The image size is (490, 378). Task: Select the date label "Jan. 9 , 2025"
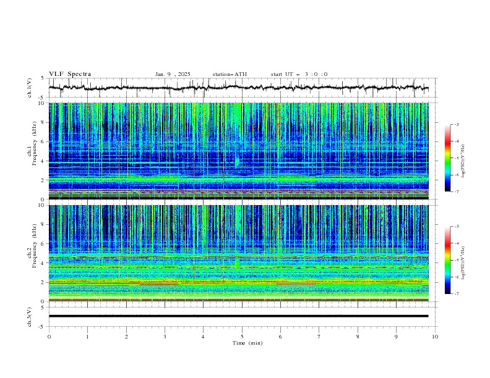[x=173, y=74]
